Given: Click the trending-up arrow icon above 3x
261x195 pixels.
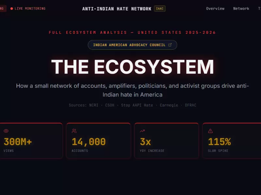Looking at the screenshot, I should pos(142,131).
